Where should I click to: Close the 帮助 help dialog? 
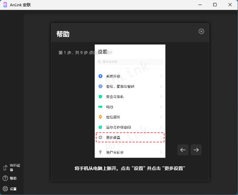[202, 31]
